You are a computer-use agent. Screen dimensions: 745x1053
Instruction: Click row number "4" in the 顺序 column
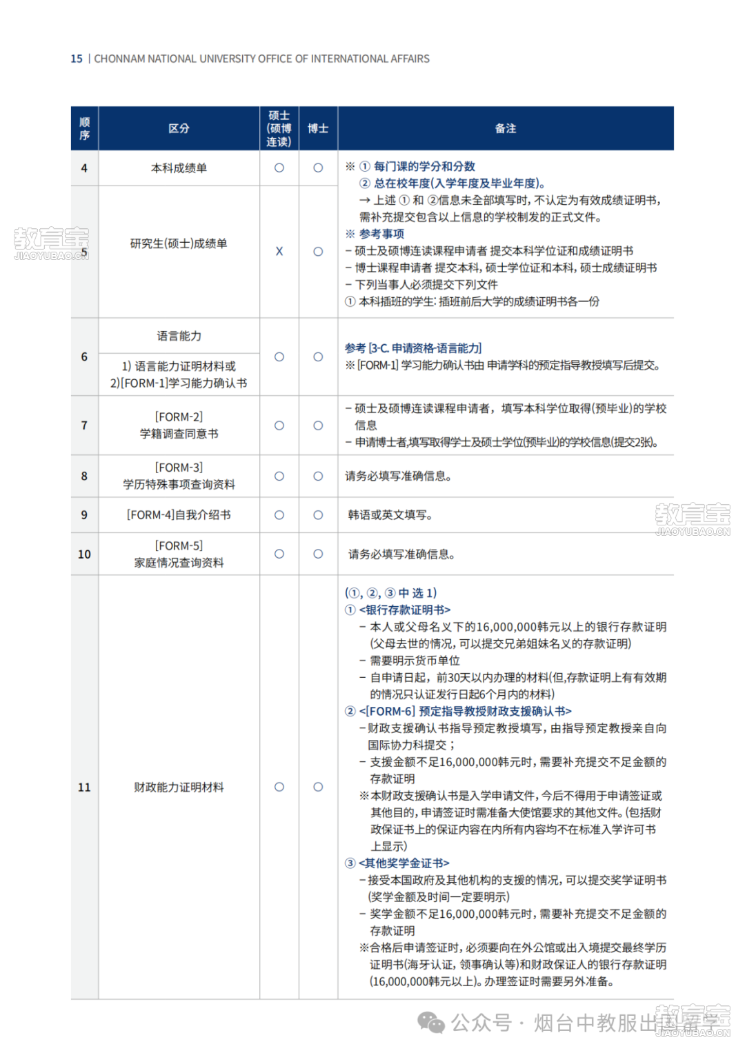84,168
